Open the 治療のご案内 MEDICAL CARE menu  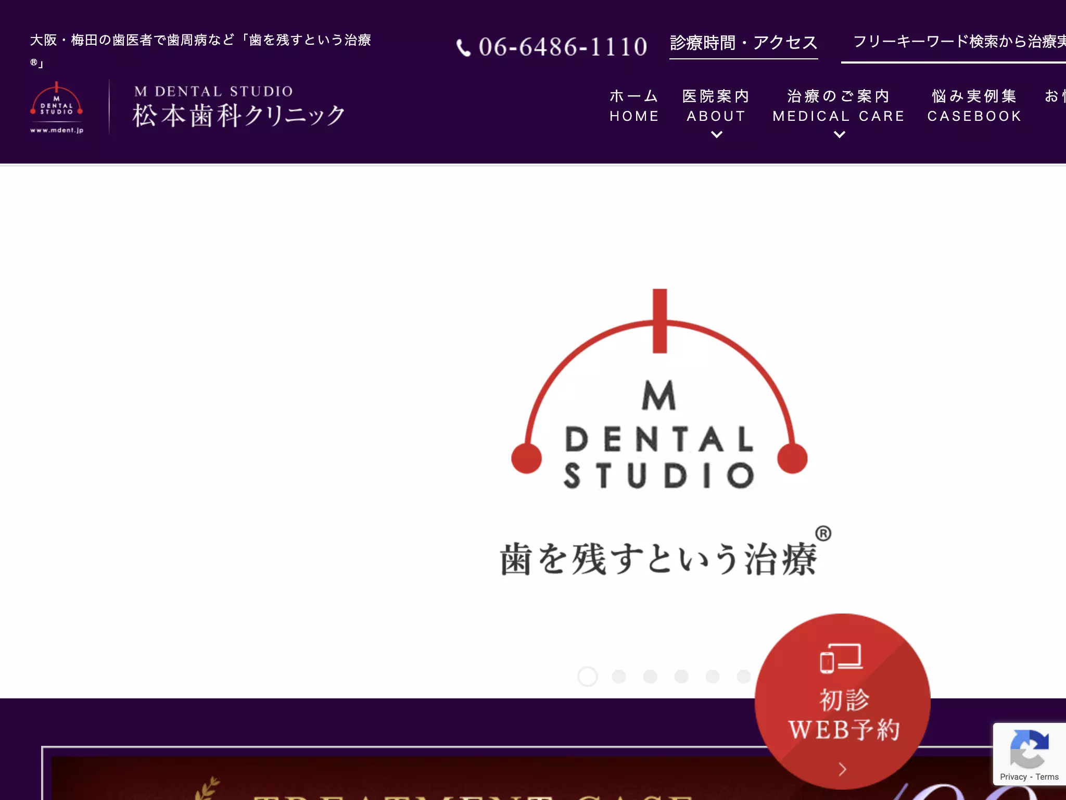(839, 106)
